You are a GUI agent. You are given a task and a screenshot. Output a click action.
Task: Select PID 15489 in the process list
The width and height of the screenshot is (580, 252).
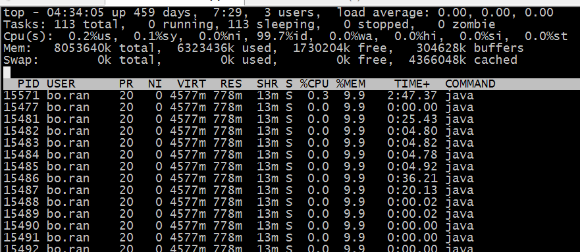[22, 214]
